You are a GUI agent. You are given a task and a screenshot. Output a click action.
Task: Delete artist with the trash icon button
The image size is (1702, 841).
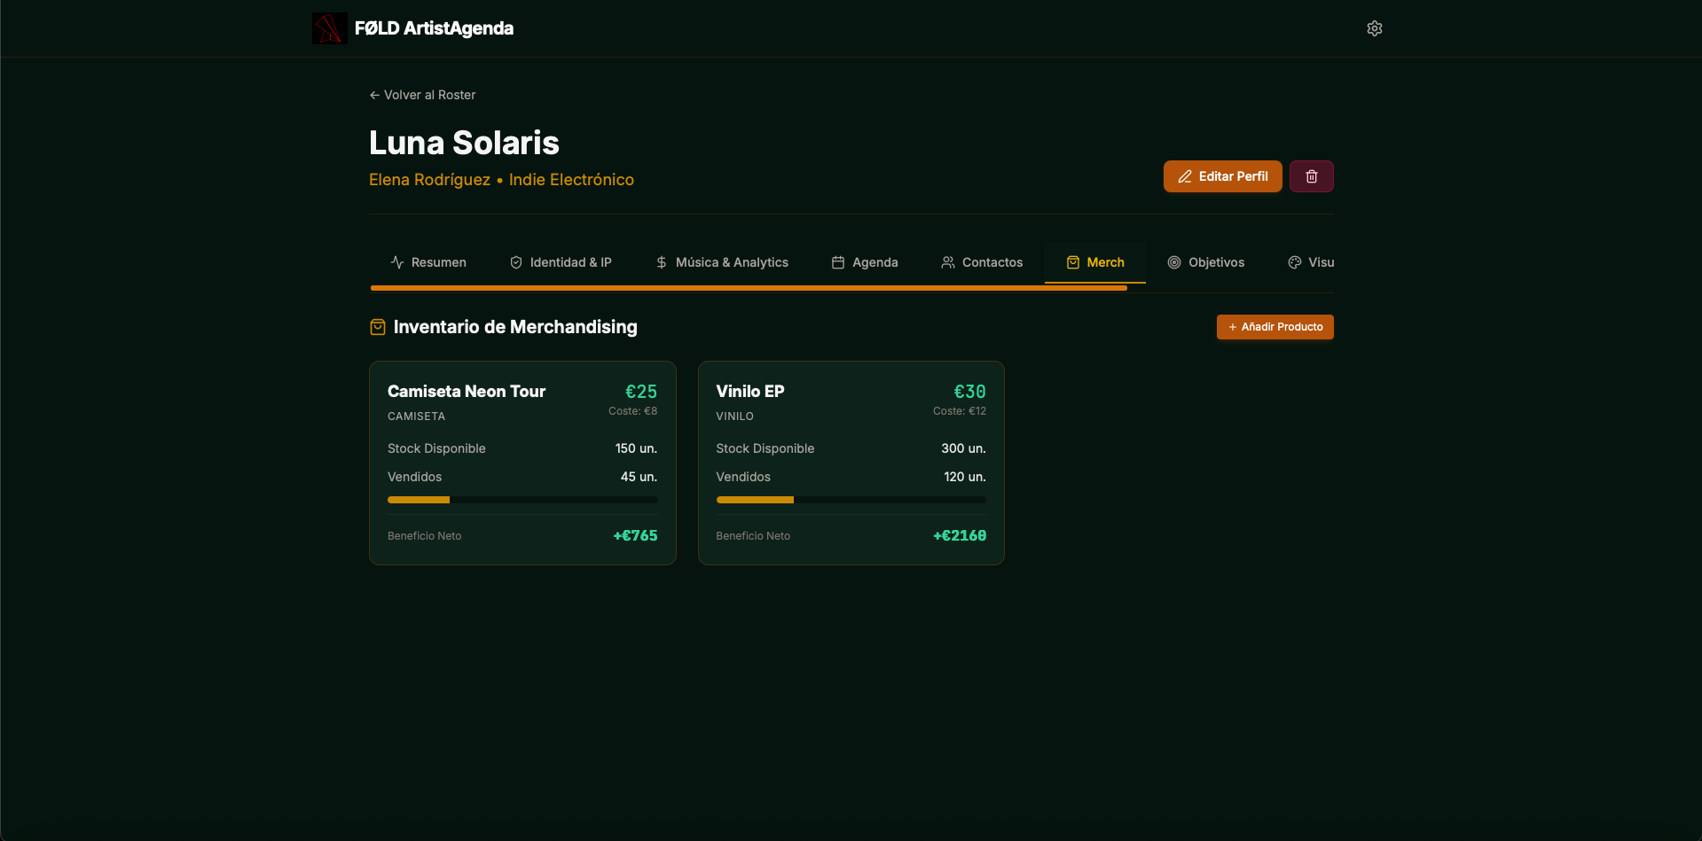[1311, 176]
